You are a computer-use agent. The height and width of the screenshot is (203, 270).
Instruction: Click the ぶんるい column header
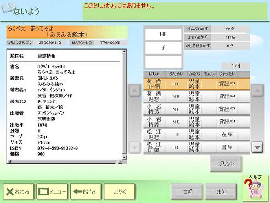(176, 74)
